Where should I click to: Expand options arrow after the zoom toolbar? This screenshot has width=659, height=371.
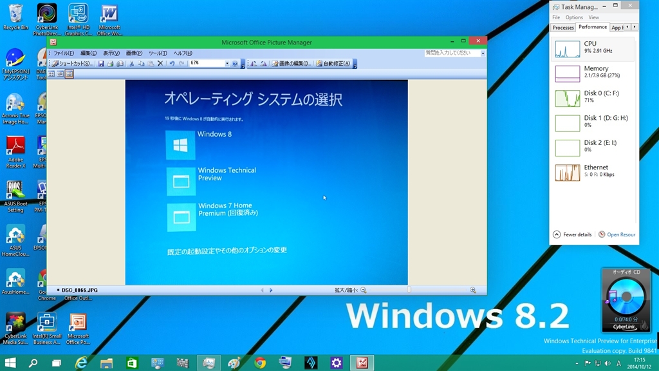click(243, 64)
